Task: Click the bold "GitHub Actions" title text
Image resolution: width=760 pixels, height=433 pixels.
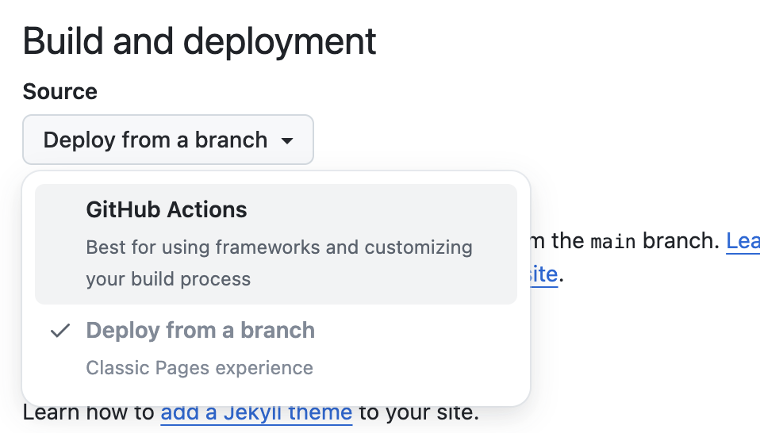Action: (x=167, y=210)
